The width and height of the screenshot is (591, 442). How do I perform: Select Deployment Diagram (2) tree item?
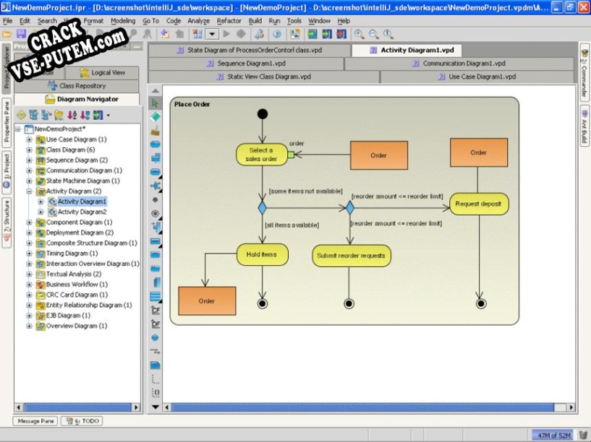pyautogui.click(x=80, y=233)
